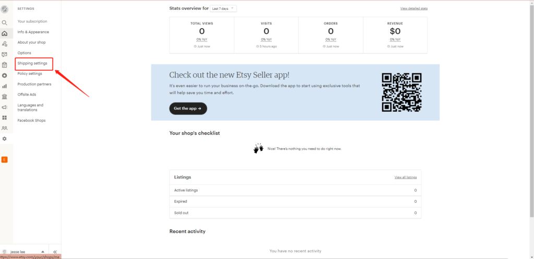534x259 pixels.
Task: Open Languages and translations
Action: (x=30, y=108)
